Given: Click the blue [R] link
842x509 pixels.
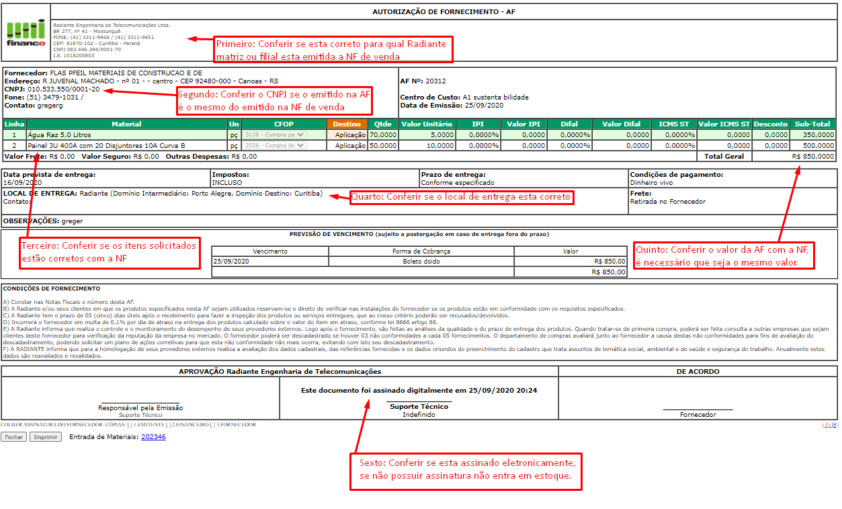Looking at the screenshot, I should 834,425.
